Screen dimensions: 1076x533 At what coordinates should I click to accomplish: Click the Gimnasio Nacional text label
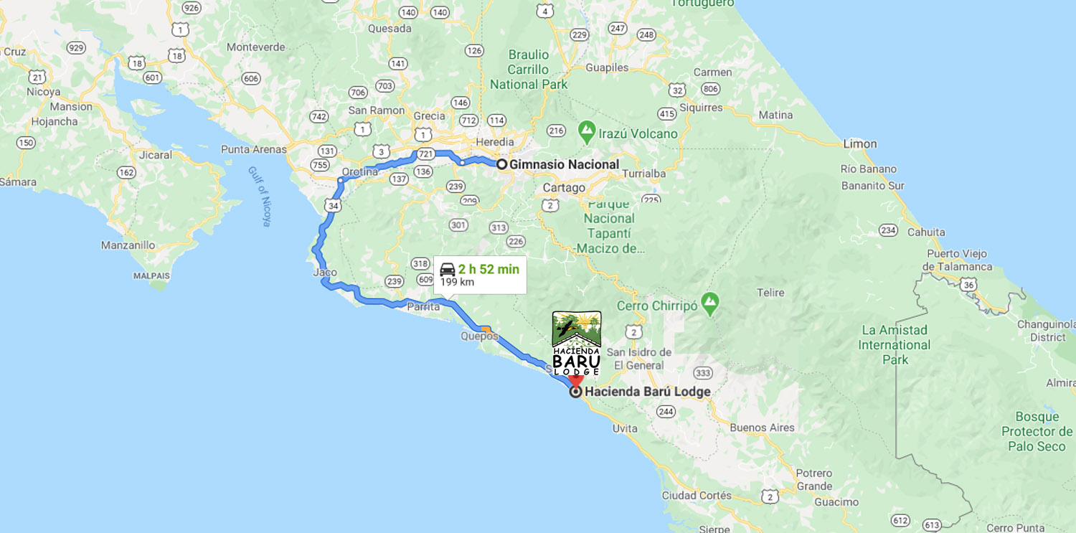click(564, 164)
